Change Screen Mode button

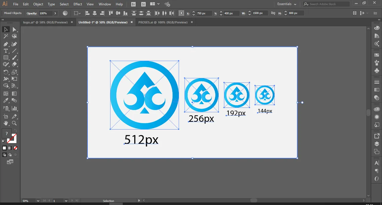pyautogui.click(x=10, y=162)
